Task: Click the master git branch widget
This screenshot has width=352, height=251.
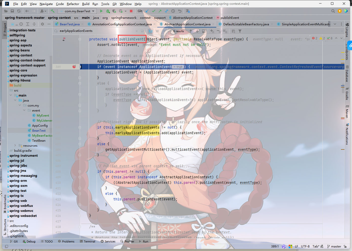Action: click(x=334, y=246)
